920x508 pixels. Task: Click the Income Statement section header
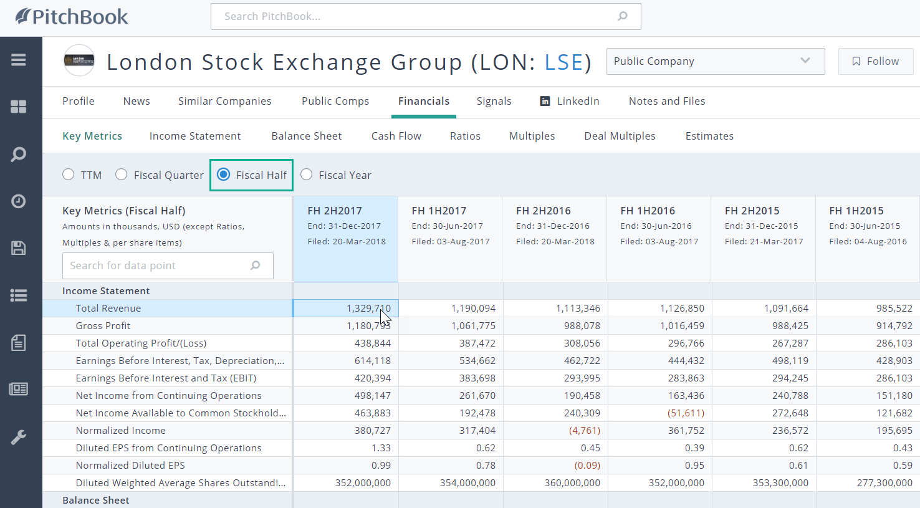tap(106, 290)
